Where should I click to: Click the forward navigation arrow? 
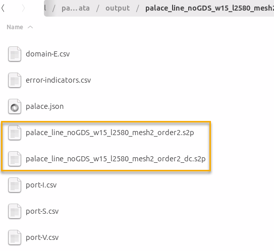coord(23,8)
